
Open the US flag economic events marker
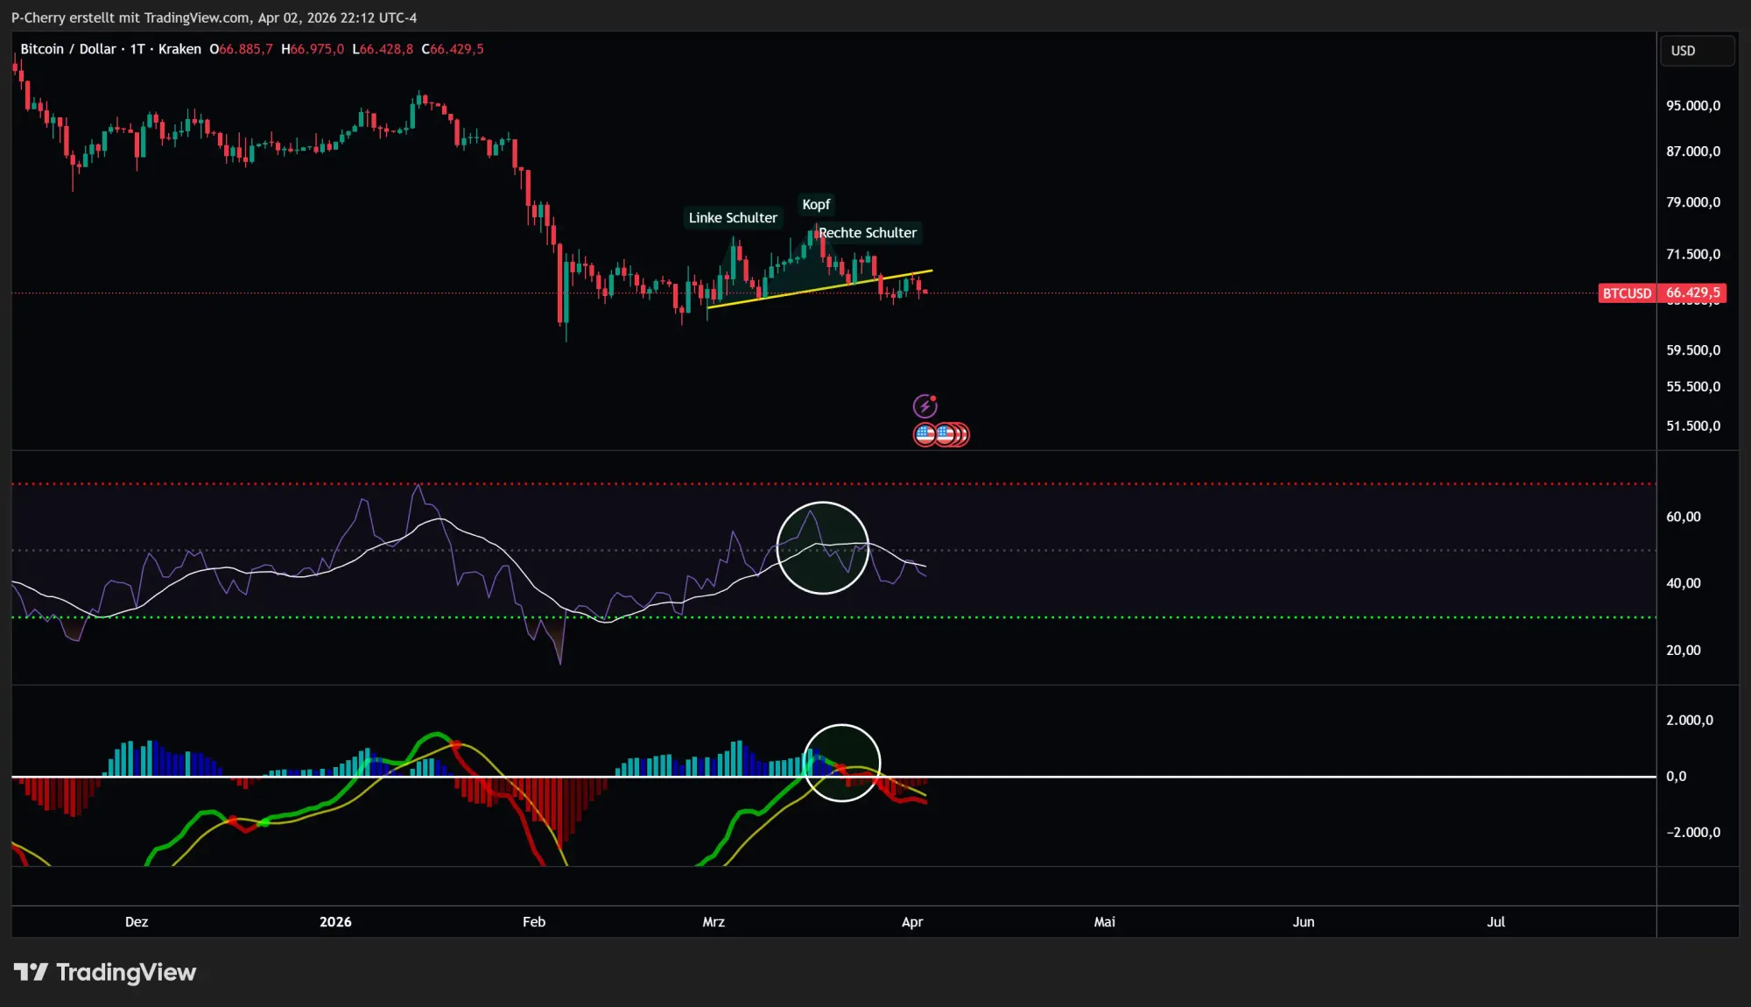[x=923, y=433]
